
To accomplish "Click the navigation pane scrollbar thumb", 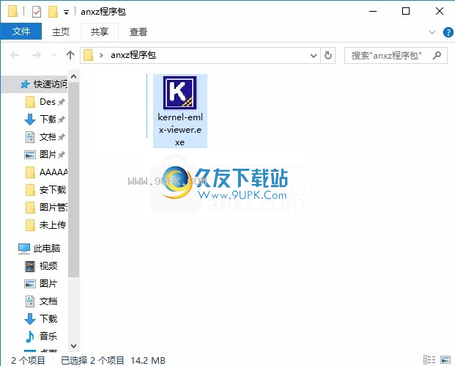I will pyautogui.click(x=74, y=180).
